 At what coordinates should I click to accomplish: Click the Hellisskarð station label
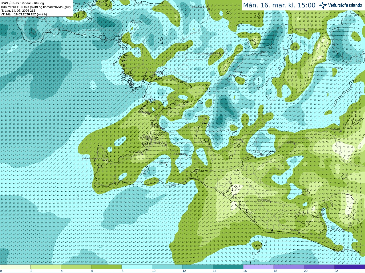point(180,154)
